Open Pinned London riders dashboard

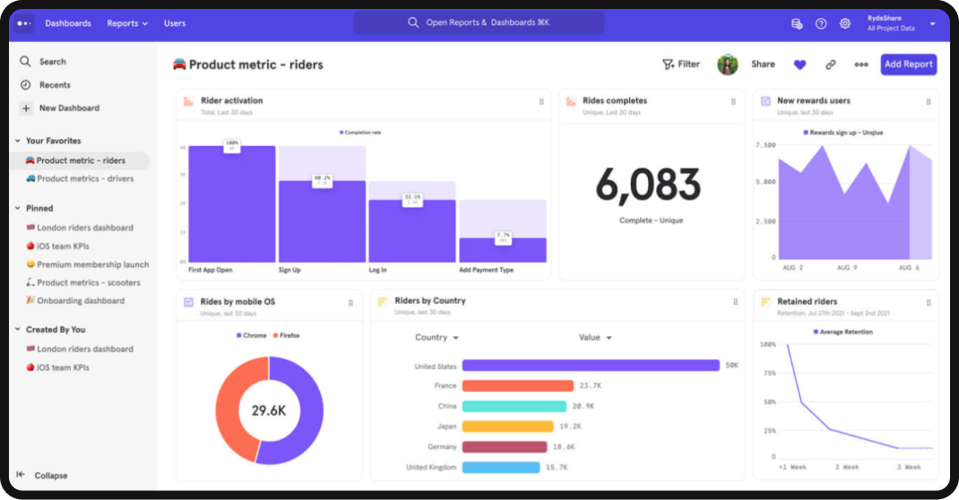[x=80, y=228]
